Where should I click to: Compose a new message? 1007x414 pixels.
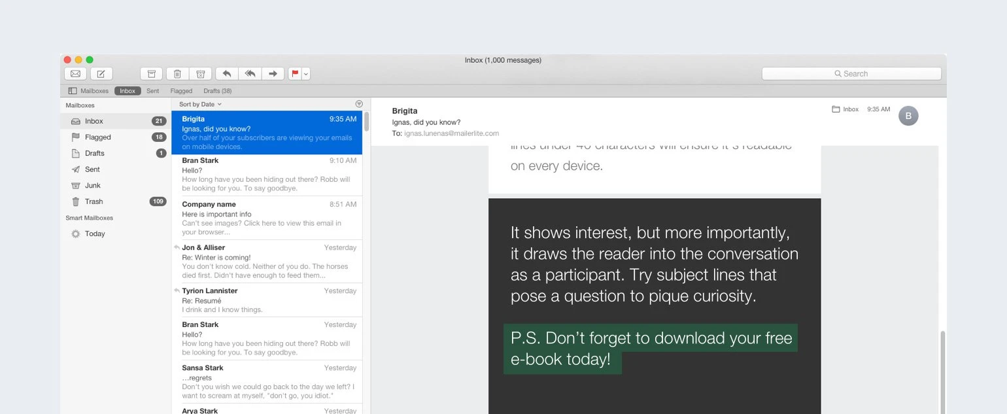(x=101, y=74)
